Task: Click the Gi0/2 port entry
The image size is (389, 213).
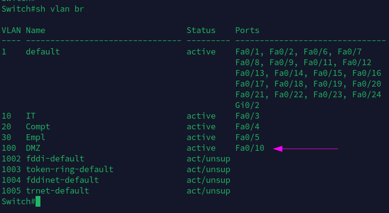Action: tap(247, 105)
